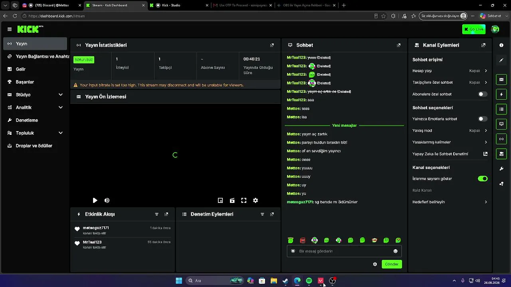Click username meteoguz7171 in chat
This screenshot has height=287, width=511.
point(300,202)
